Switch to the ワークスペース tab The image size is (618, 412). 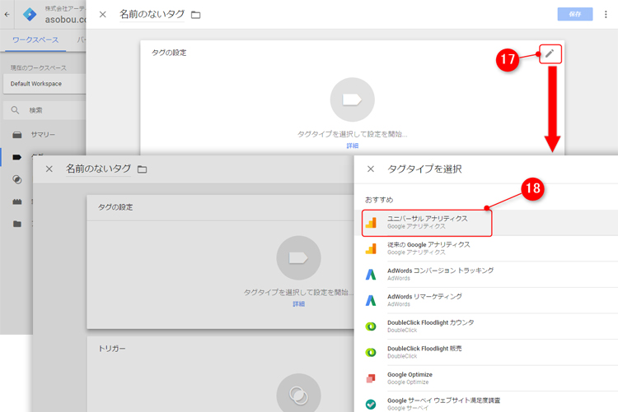pos(35,39)
